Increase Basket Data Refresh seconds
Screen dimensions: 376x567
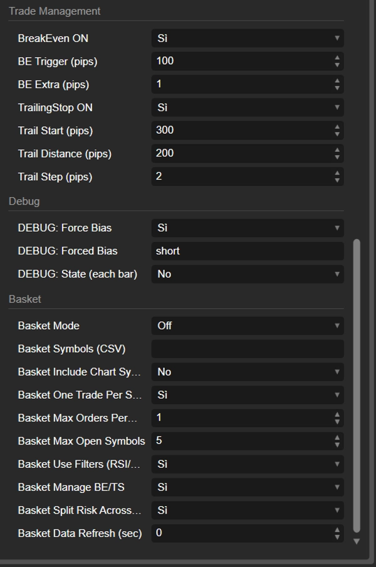(337, 529)
